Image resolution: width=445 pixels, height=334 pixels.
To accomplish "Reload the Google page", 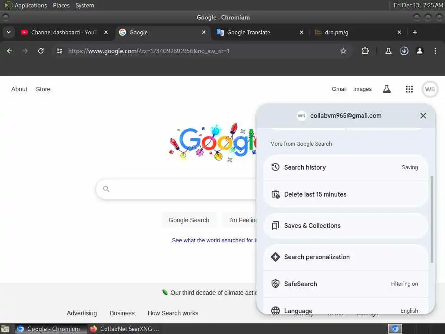I will coord(41,51).
